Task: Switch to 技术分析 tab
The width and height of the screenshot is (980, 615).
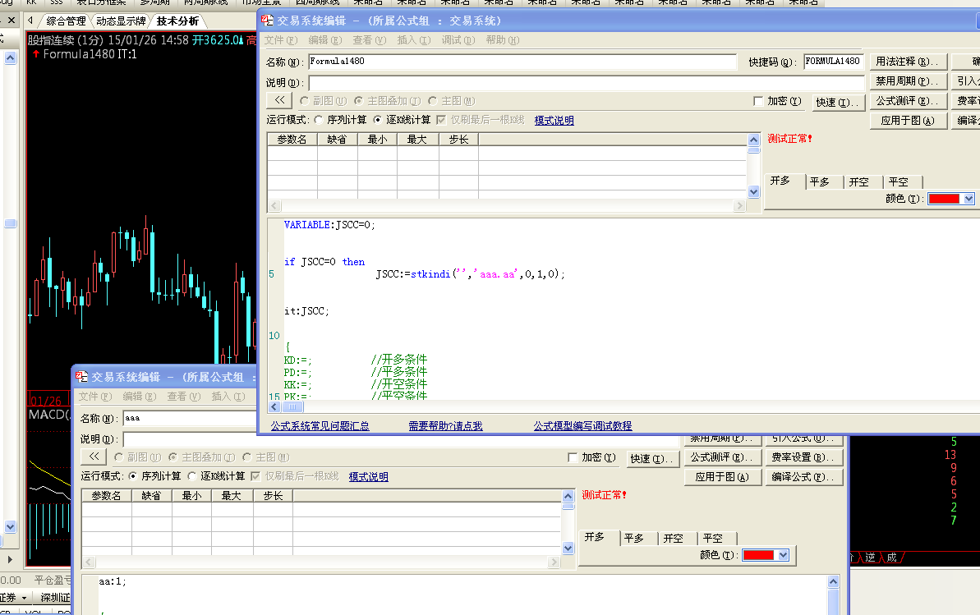Action: click(177, 21)
